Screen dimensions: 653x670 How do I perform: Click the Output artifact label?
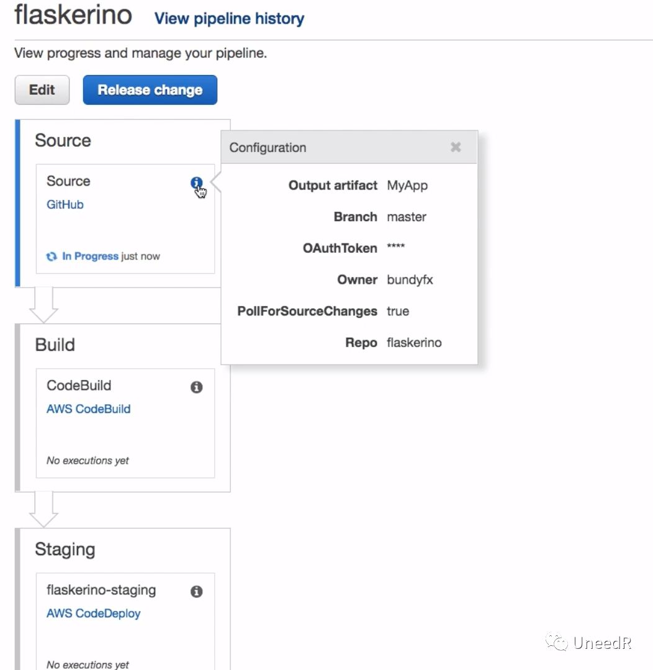[x=333, y=186]
